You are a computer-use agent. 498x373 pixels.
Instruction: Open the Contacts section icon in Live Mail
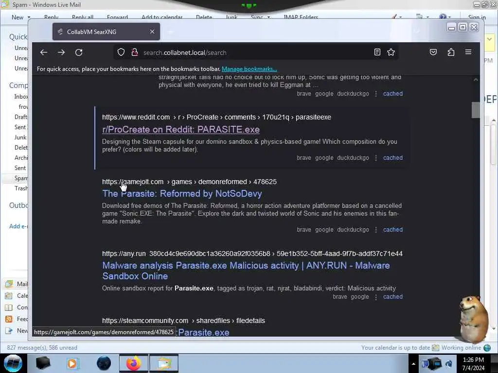point(9,307)
